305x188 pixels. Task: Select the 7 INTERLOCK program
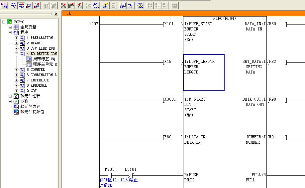coord(40,80)
